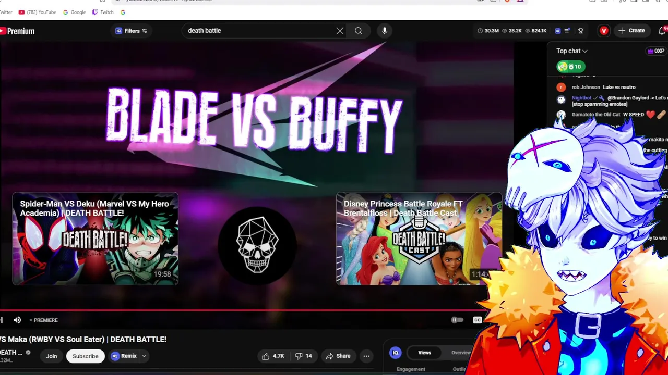Click the search magnifier icon
Screen dimensions: 668x375
(x=359, y=31)
